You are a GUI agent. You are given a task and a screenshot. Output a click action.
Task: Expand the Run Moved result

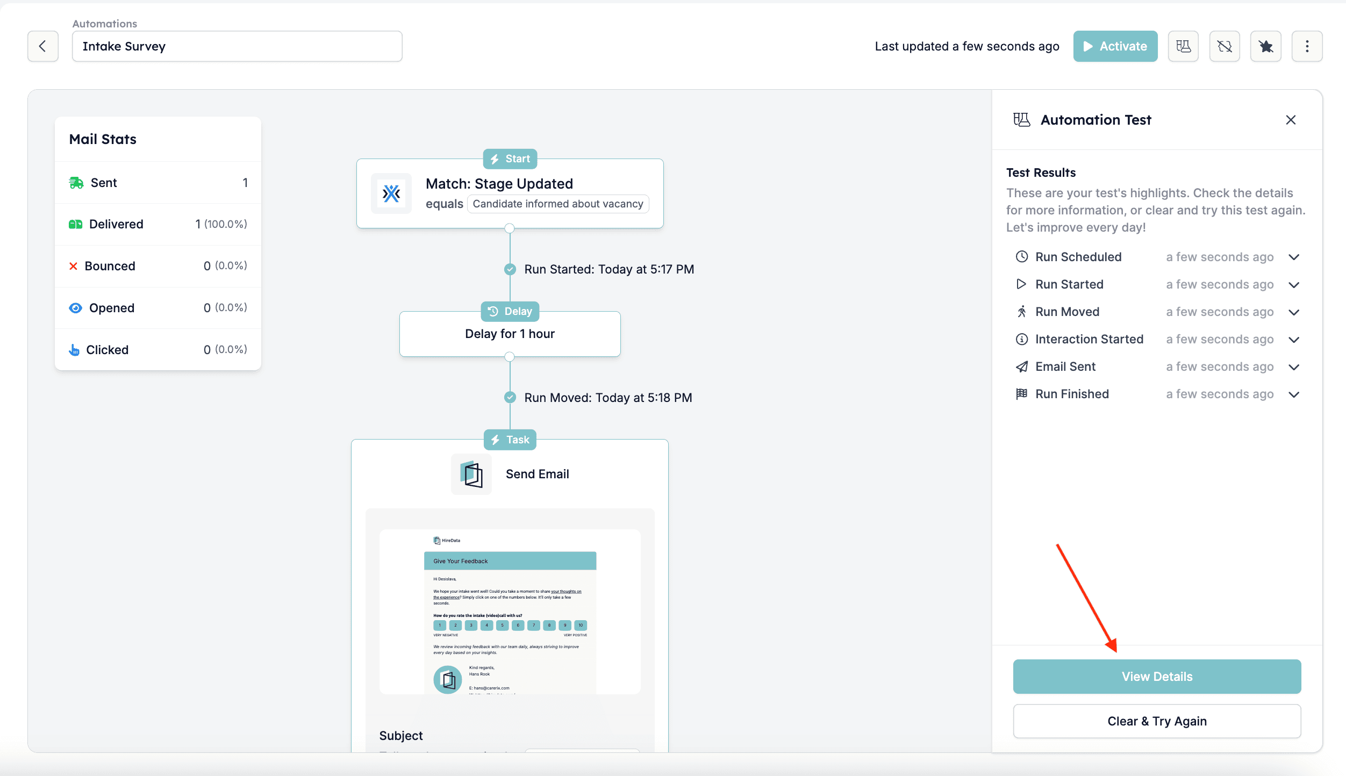pyautogui.click(x=1294, y=312)
